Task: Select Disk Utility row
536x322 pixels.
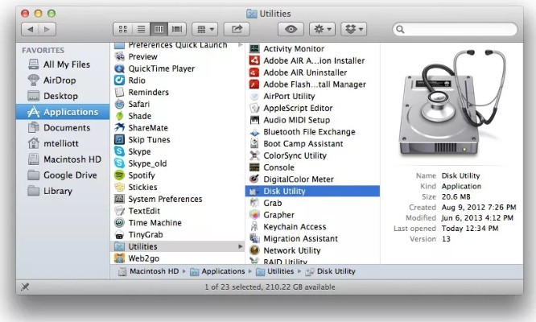Action: (x=312, y=191)
